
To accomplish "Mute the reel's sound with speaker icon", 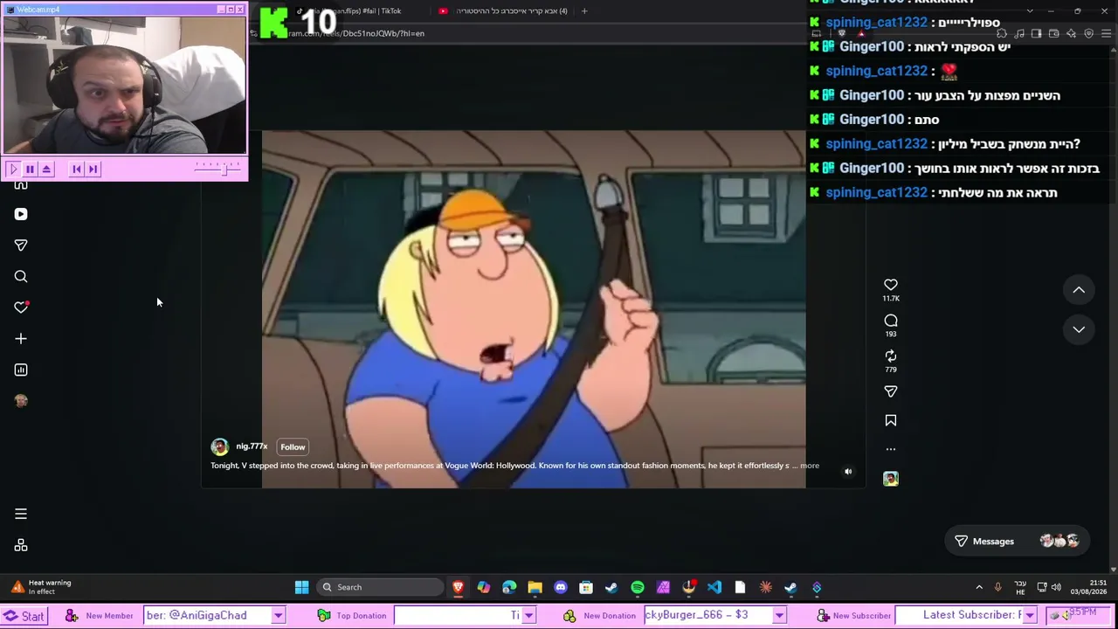I will pos(848,472).
